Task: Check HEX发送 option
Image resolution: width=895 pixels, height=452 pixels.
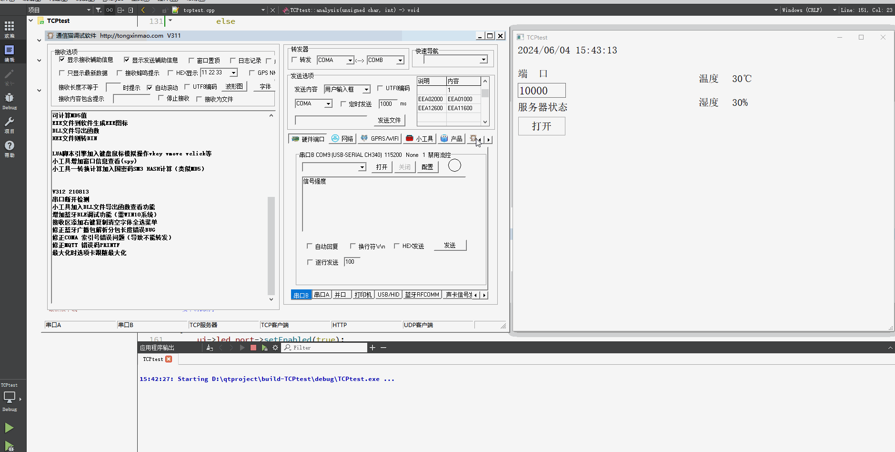Action: click(x=396, y=246)
